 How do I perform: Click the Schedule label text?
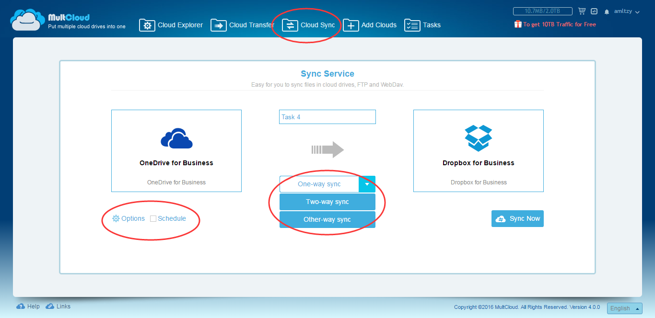(x=172, y=218)
